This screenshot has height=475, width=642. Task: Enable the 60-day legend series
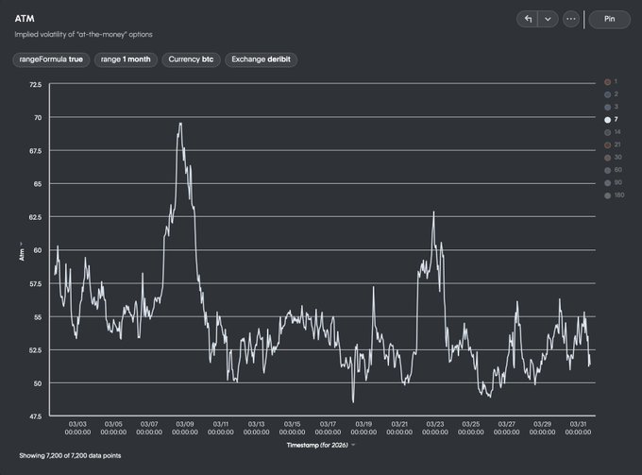coord(612,170)
